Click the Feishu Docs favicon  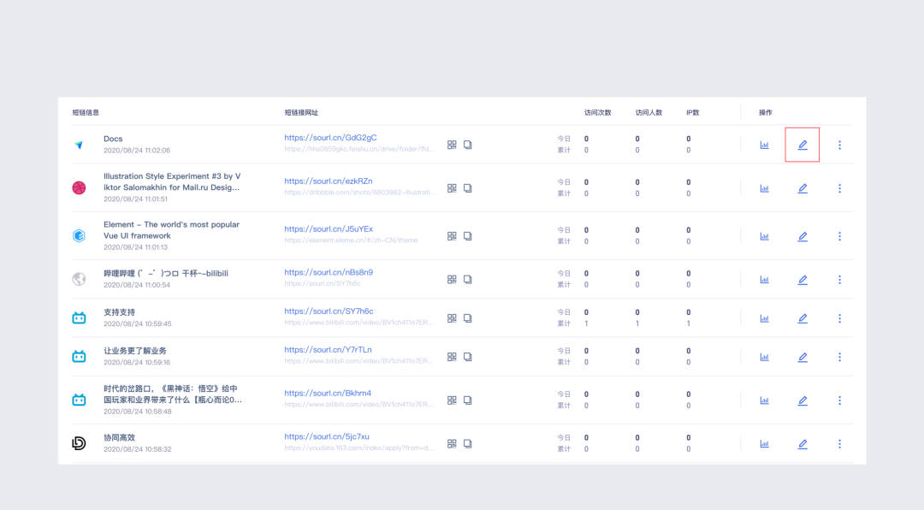point(79,145)
